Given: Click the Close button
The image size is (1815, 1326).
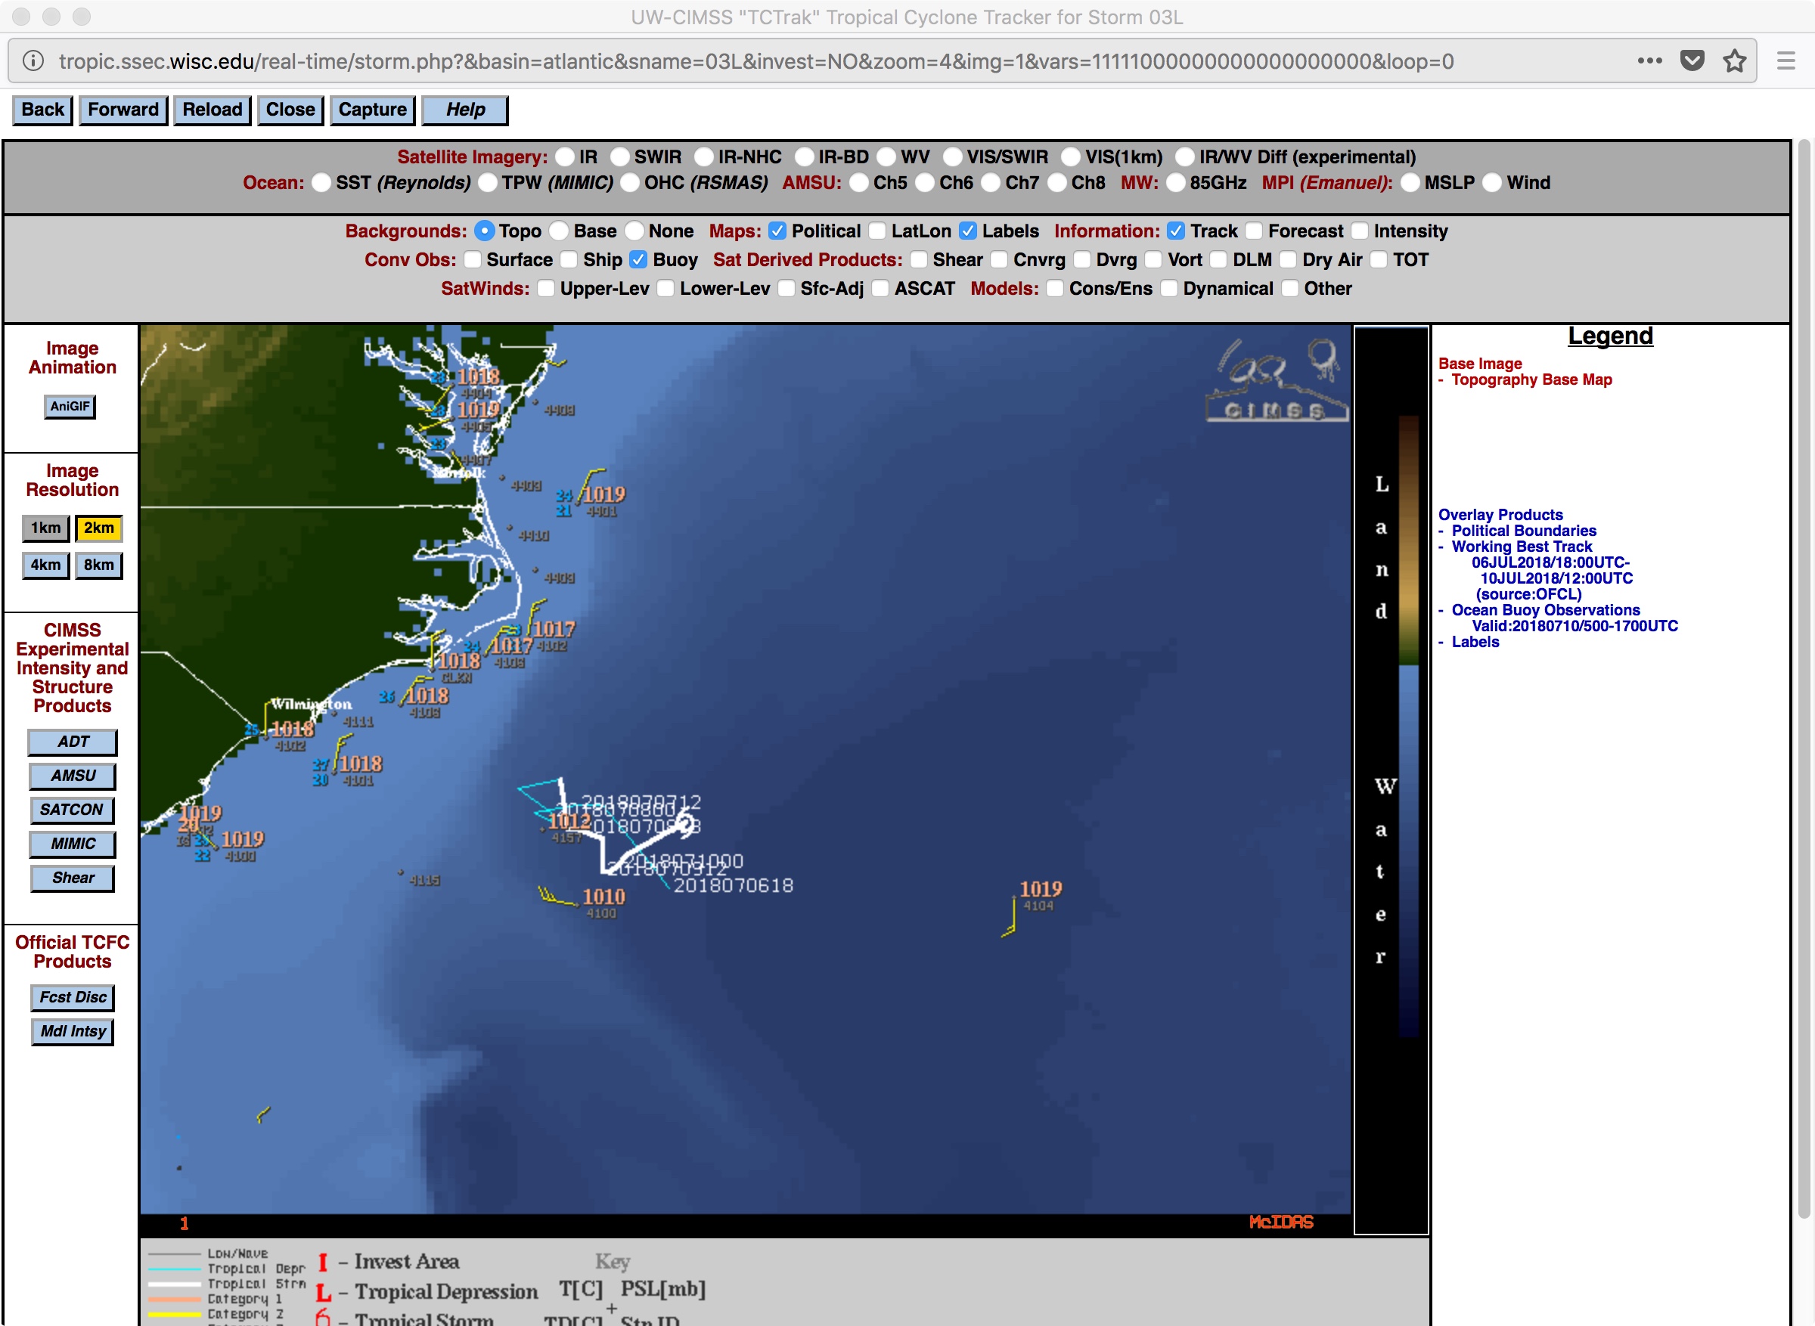Looking at the screenshot, I should tap(290, 110).
